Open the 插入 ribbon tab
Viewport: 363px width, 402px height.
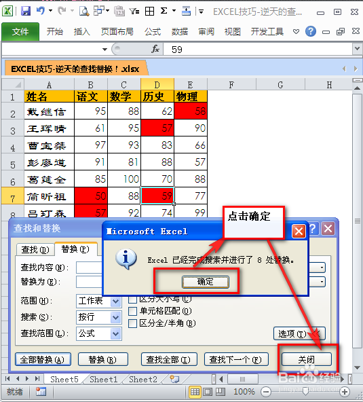(81, 31)
